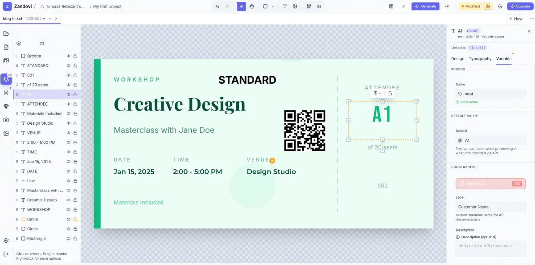Select the barcode tool

319,6
